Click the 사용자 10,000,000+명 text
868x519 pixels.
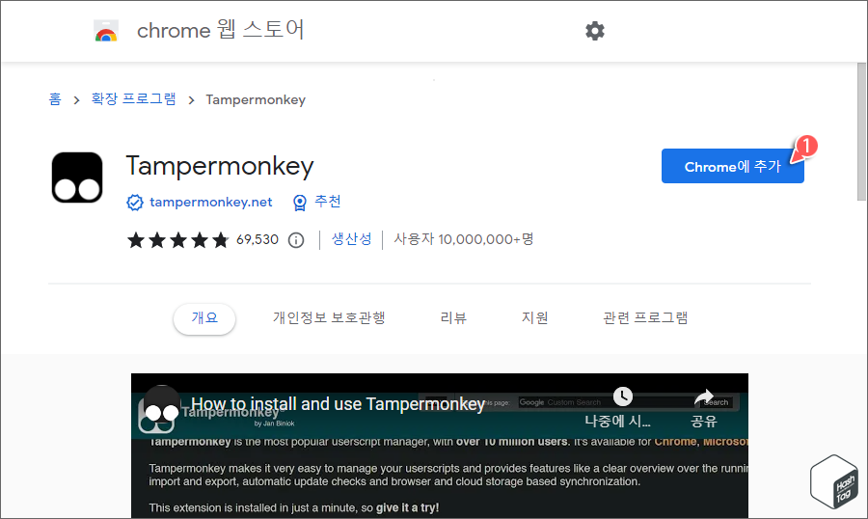[464, 239]
